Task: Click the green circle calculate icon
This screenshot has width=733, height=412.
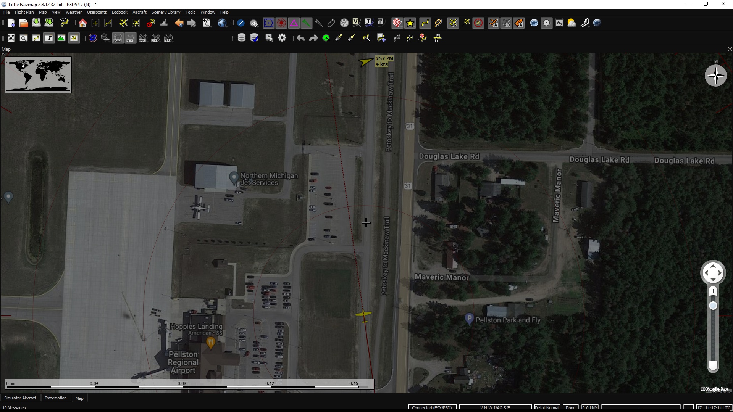Action: tap(326, 38)
